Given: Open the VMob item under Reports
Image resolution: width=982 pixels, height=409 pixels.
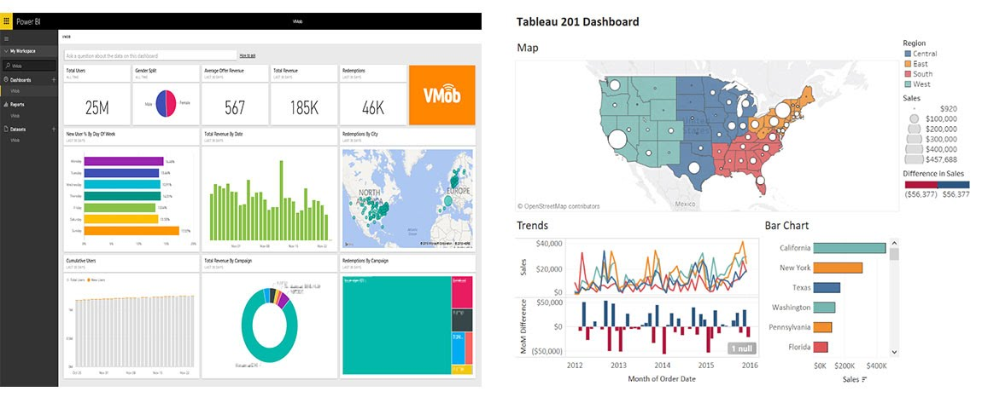Looking at the screenshot, I should pyautogui.click(x=15, y=116).
